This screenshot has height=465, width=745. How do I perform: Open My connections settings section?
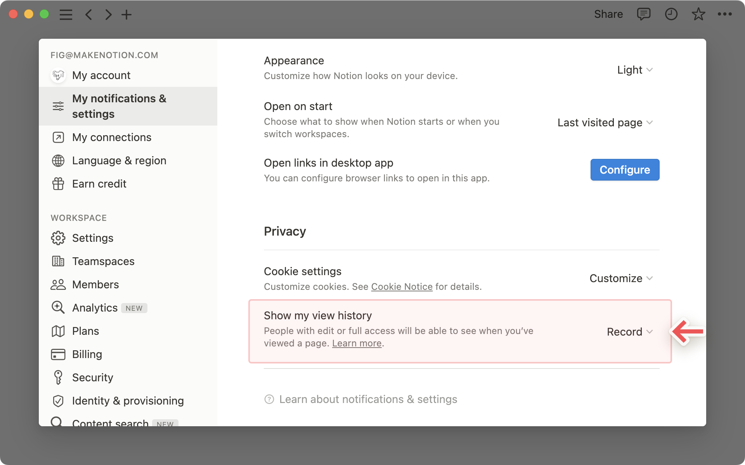point(112,137)
